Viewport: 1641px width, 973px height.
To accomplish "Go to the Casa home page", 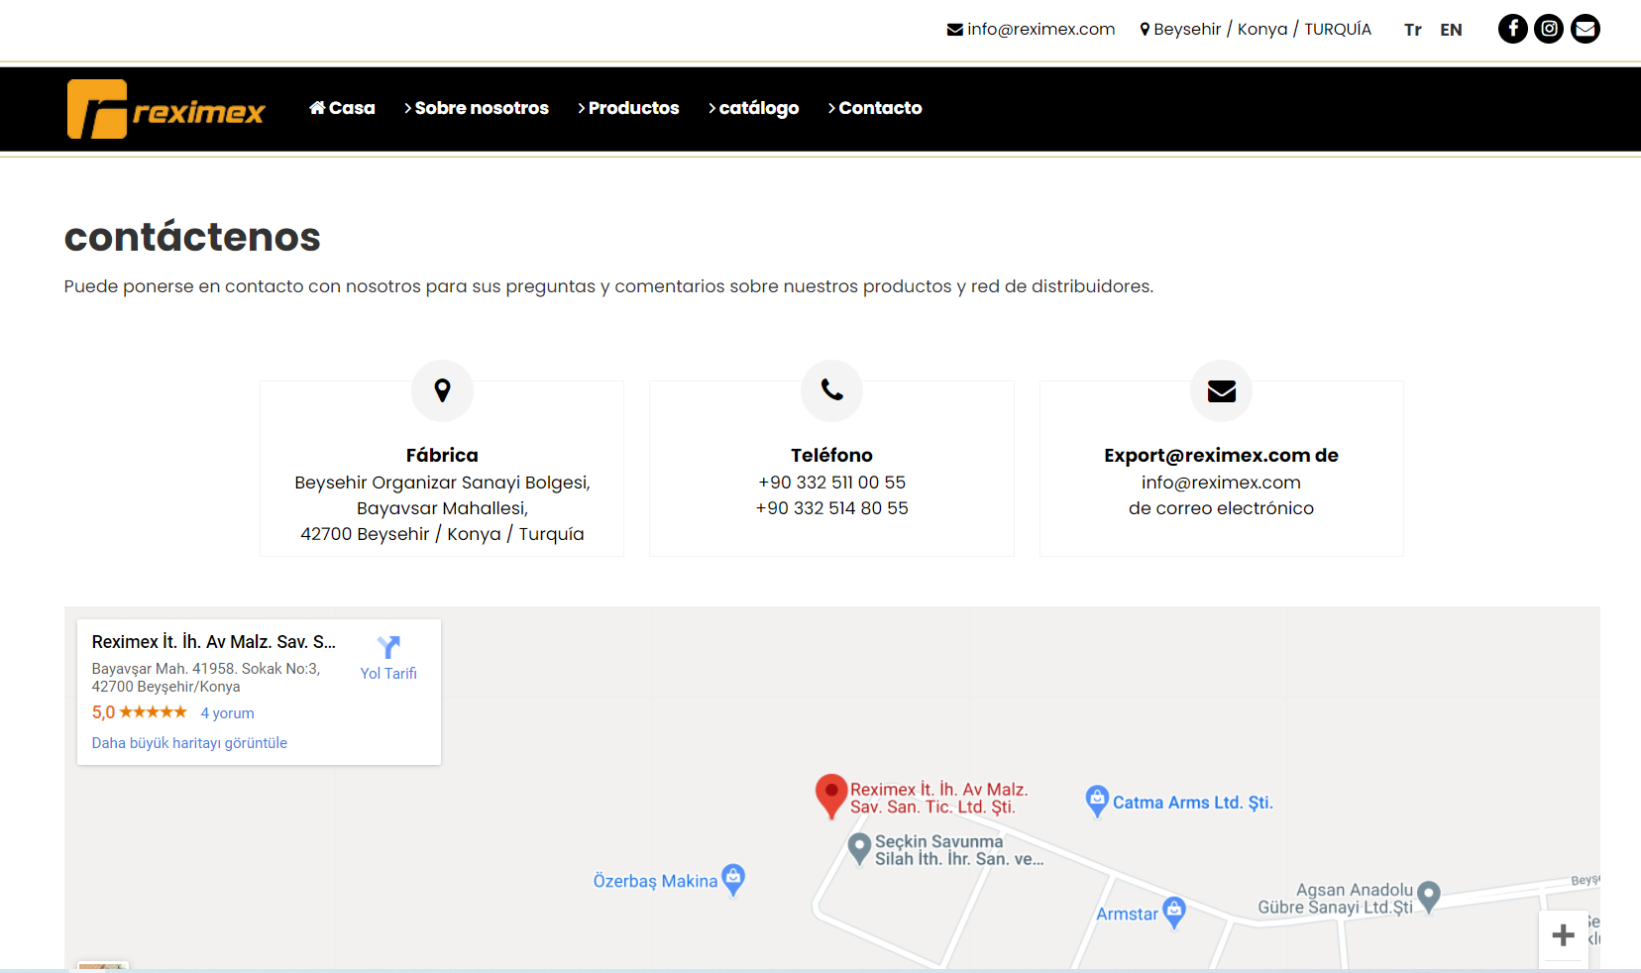I will click(342, 108).
